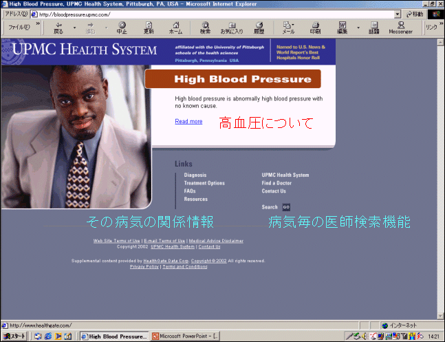Go to Home (ホーム) in toolbar
This screenshot has width=445, height=342.
pos(175,28)
